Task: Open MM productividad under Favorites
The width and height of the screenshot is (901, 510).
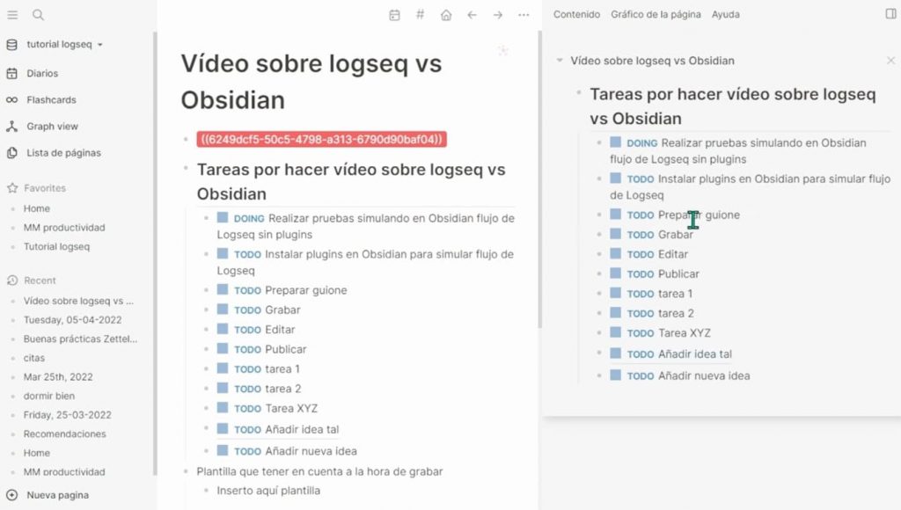Action: [x=64, y=228]
